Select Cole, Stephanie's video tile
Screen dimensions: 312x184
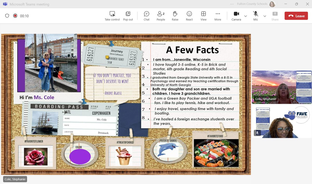pos(282,87)
